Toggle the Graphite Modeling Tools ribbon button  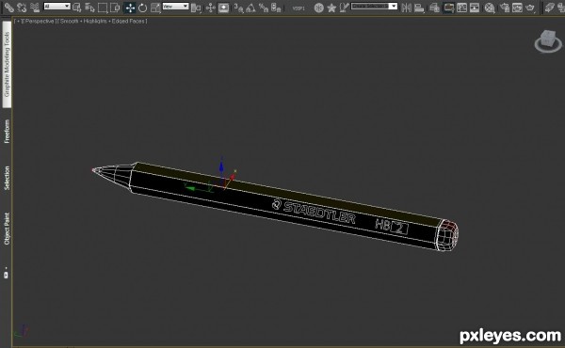coord(448,8)
